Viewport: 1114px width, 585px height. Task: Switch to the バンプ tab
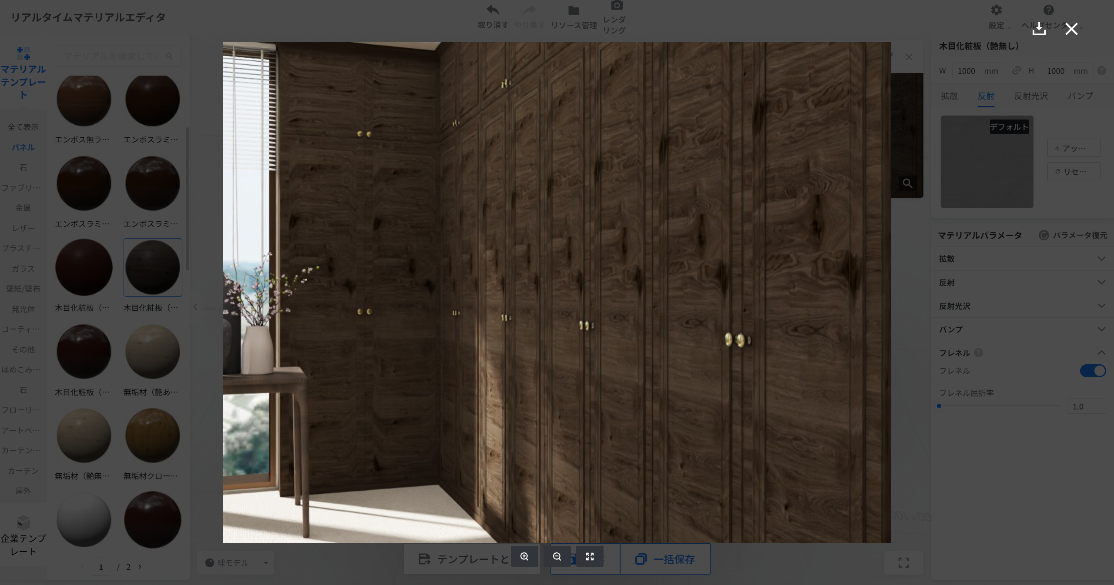pos(1080,96)
